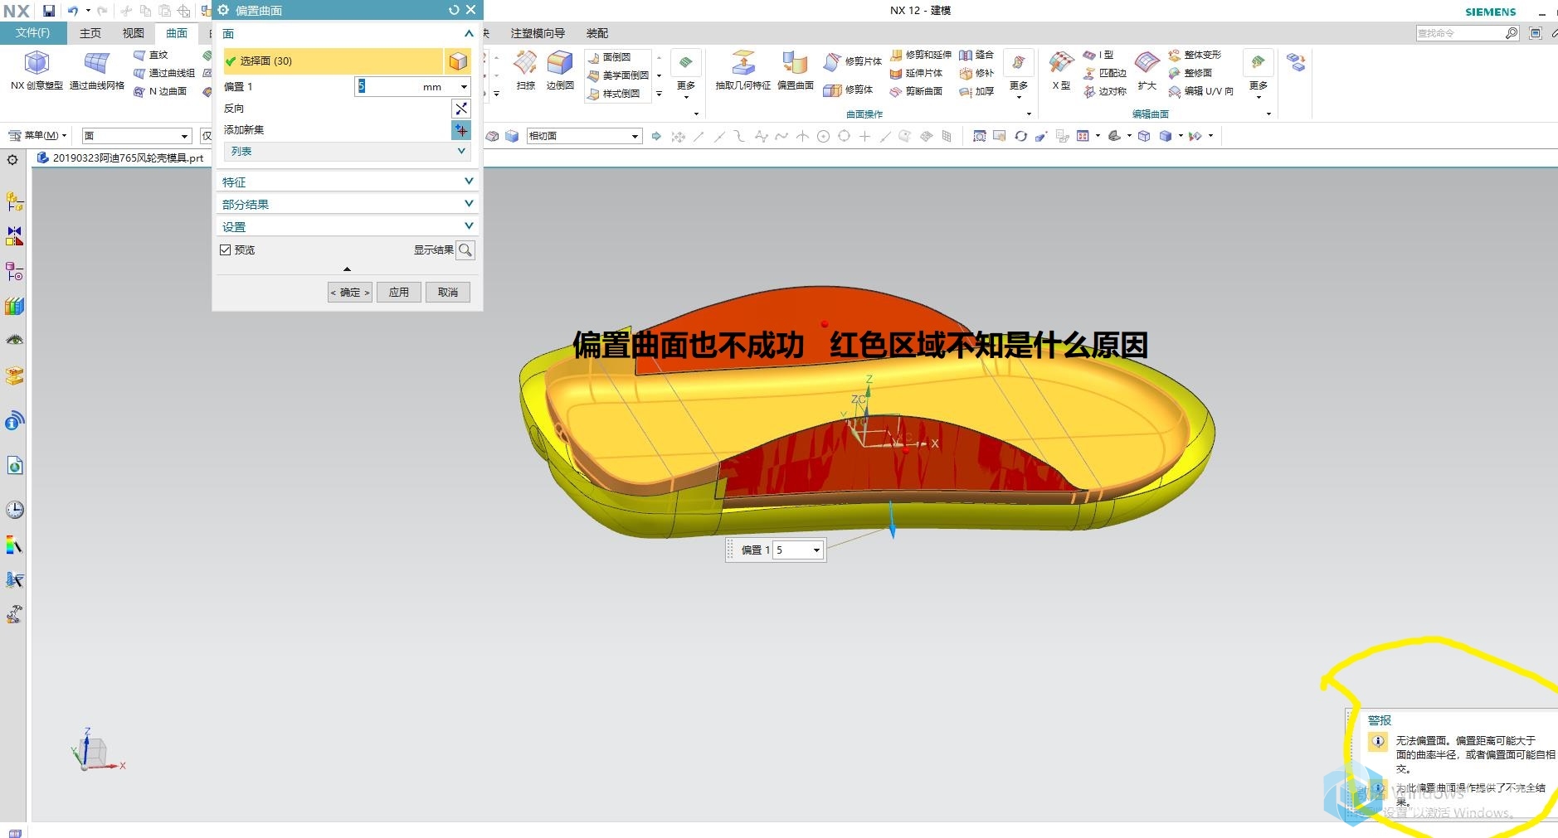The height and width of the screenshot is (838, 1558).
Task: Select 修剪片体 trim sheet tool
Action: [853, 61]
